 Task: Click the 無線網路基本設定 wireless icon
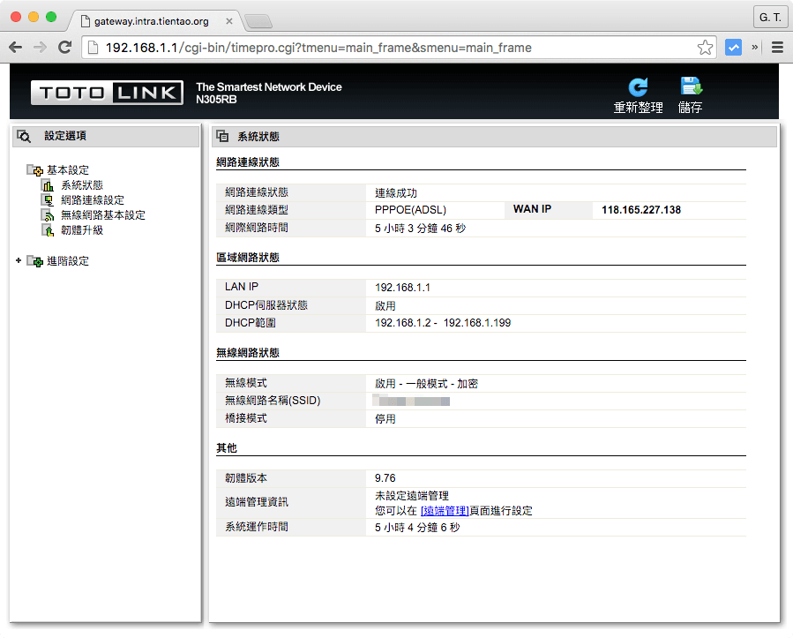48,215
